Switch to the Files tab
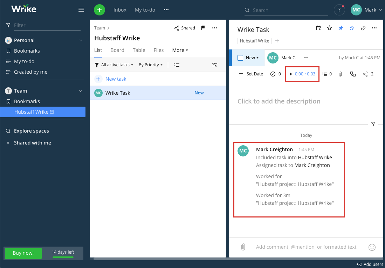This screenshot has width=385, height=268. pyautogui.click(x=159, y=50)
